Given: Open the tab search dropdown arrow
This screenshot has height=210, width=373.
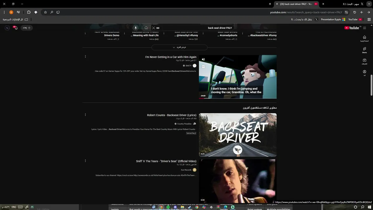Looking at the screenshot, I should coord(369,4).
